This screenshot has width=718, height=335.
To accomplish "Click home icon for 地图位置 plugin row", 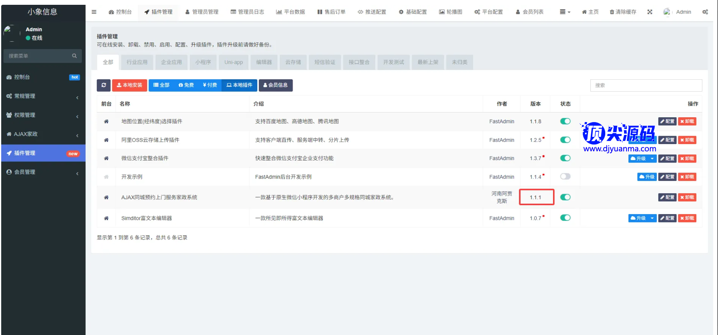I will click(106, 122).
